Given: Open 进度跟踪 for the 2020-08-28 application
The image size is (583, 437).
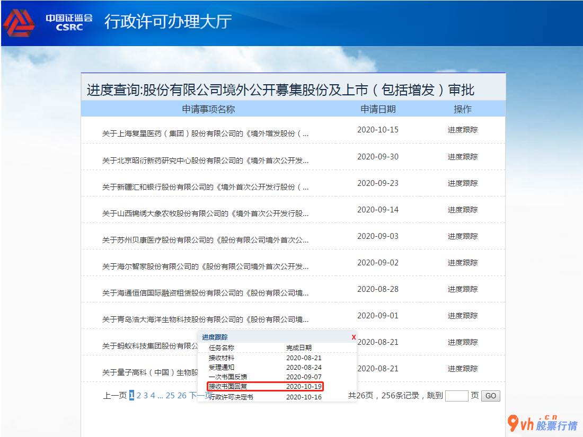Looking at the screenshot, I should pos(463,289).
